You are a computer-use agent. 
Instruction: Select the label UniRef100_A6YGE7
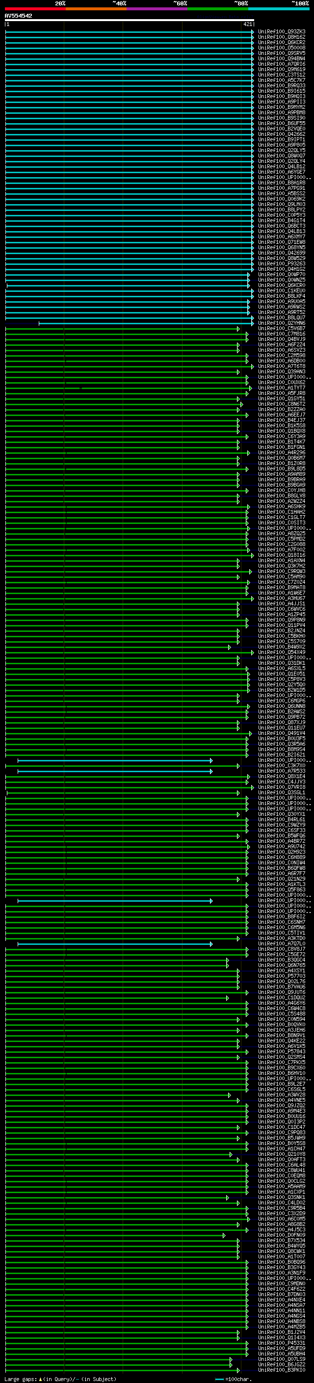point(282,172)
